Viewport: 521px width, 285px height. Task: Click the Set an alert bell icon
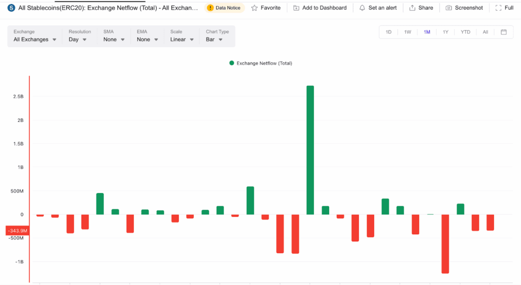362,8
